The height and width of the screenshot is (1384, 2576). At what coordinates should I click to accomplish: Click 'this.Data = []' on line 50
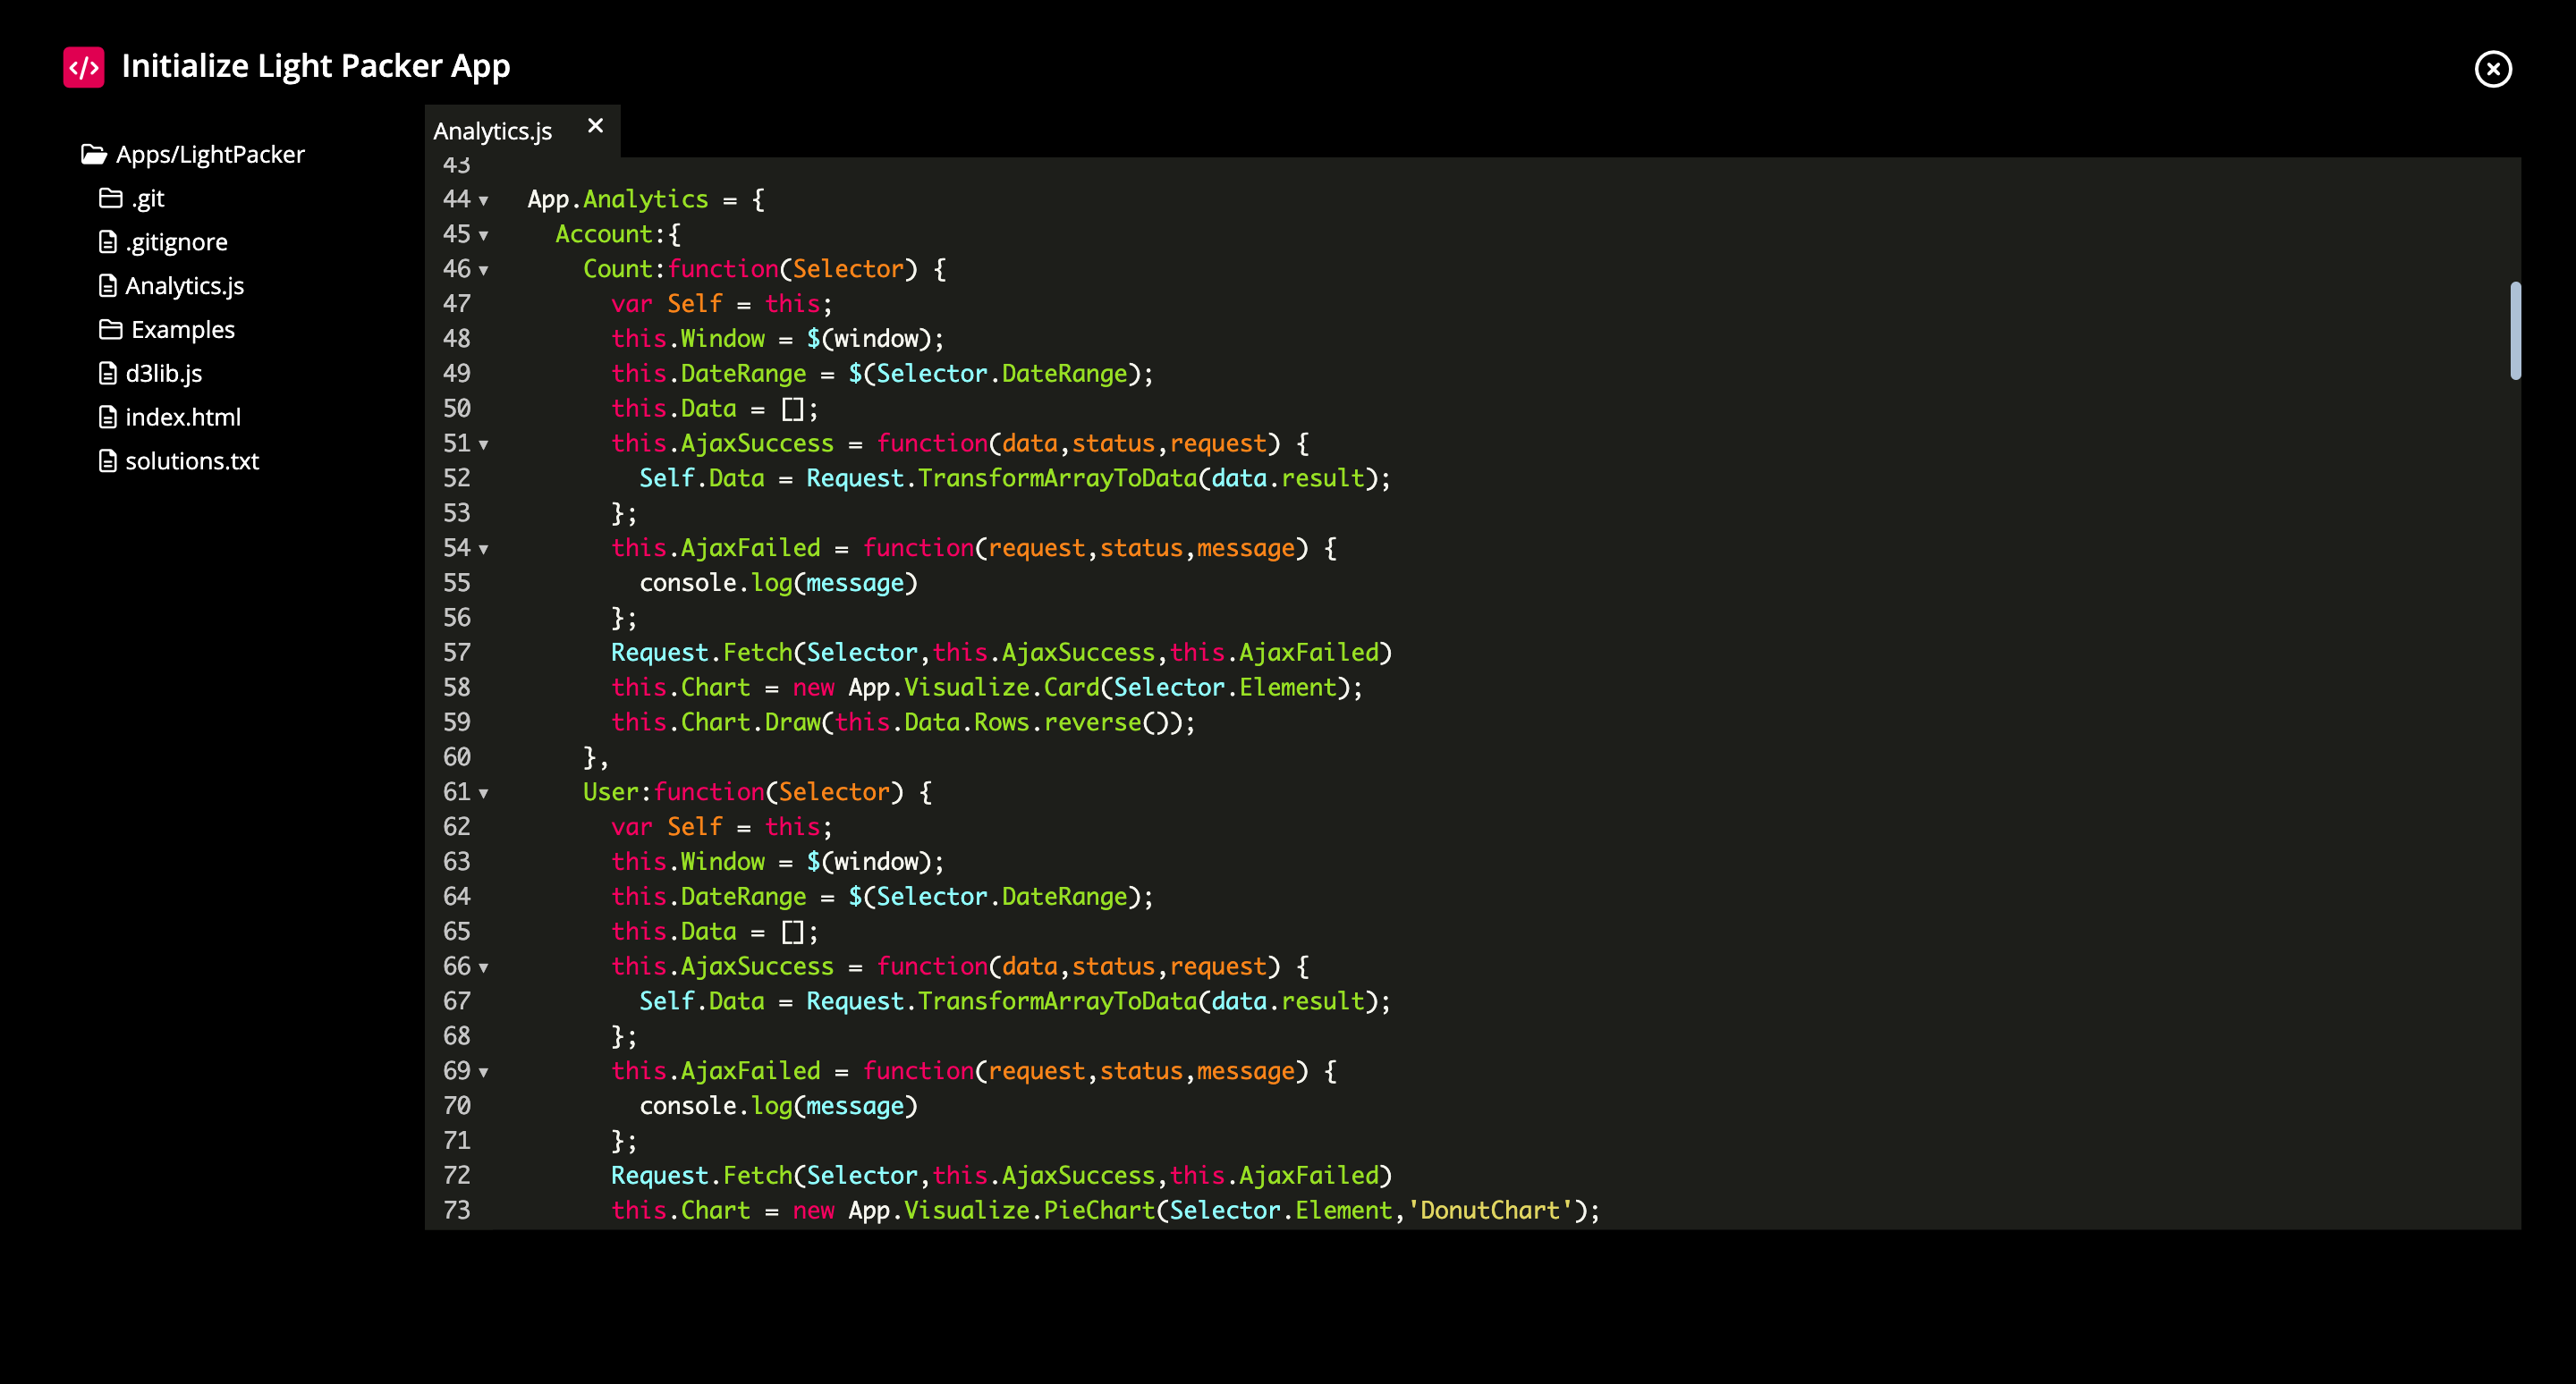[x=708, y=409]
